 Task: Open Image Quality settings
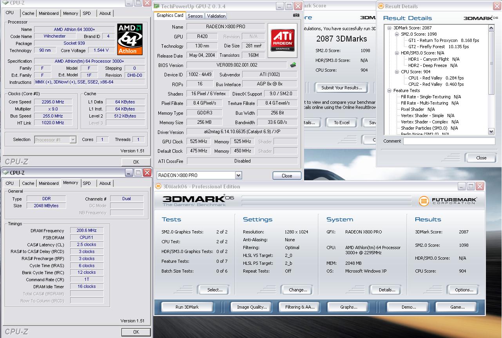252,307
